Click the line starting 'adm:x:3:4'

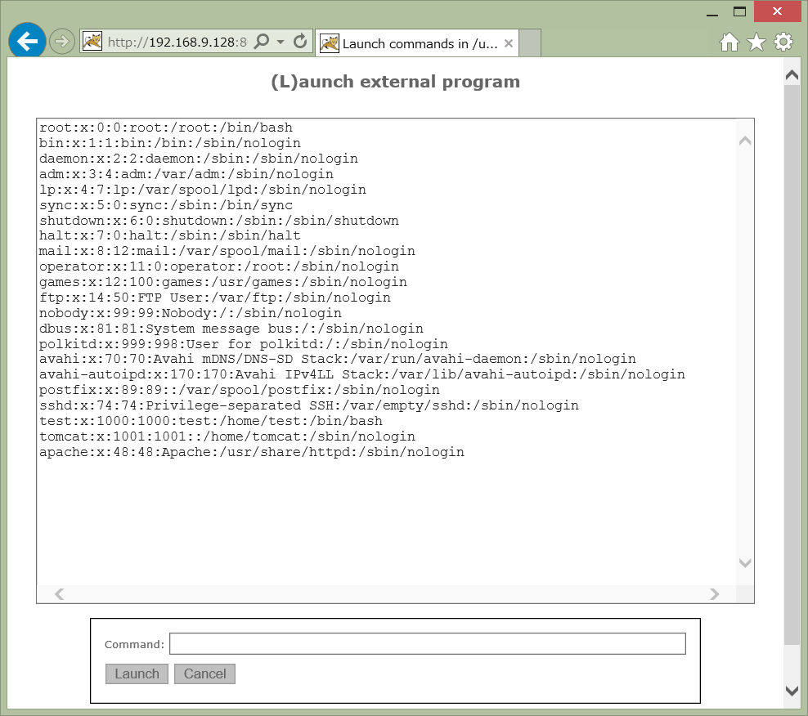[186, 174]
